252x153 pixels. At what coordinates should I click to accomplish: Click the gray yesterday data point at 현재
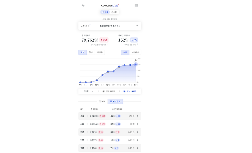136,60
